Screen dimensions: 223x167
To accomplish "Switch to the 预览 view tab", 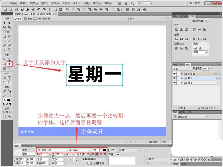I will point(28,19).
